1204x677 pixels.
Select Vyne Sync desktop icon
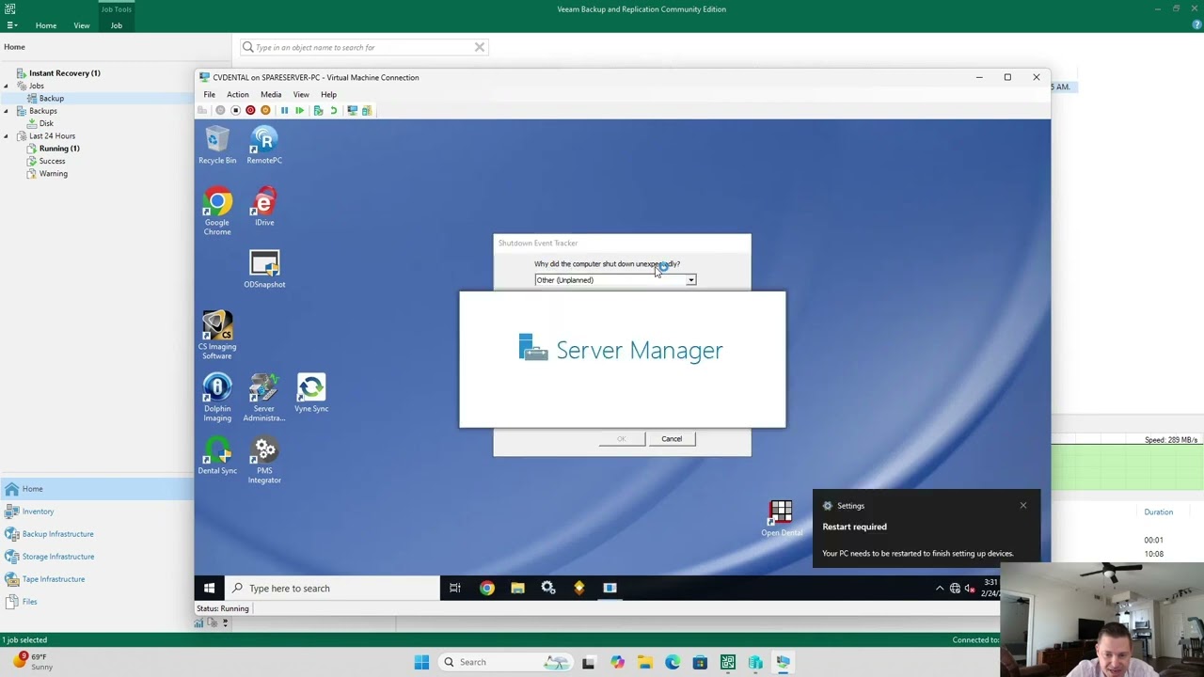pyautogui.click(x=311, y=393)
